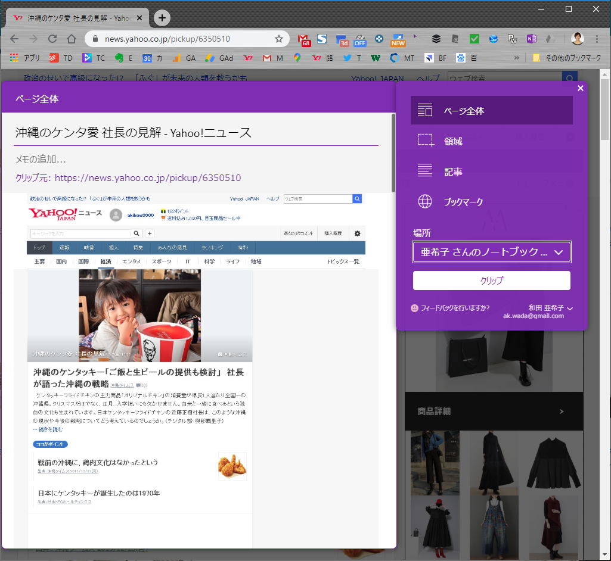This screenshot has height=561, width=611.
Task: Open the 場所 notebook location dropdown
Action: 491,252
